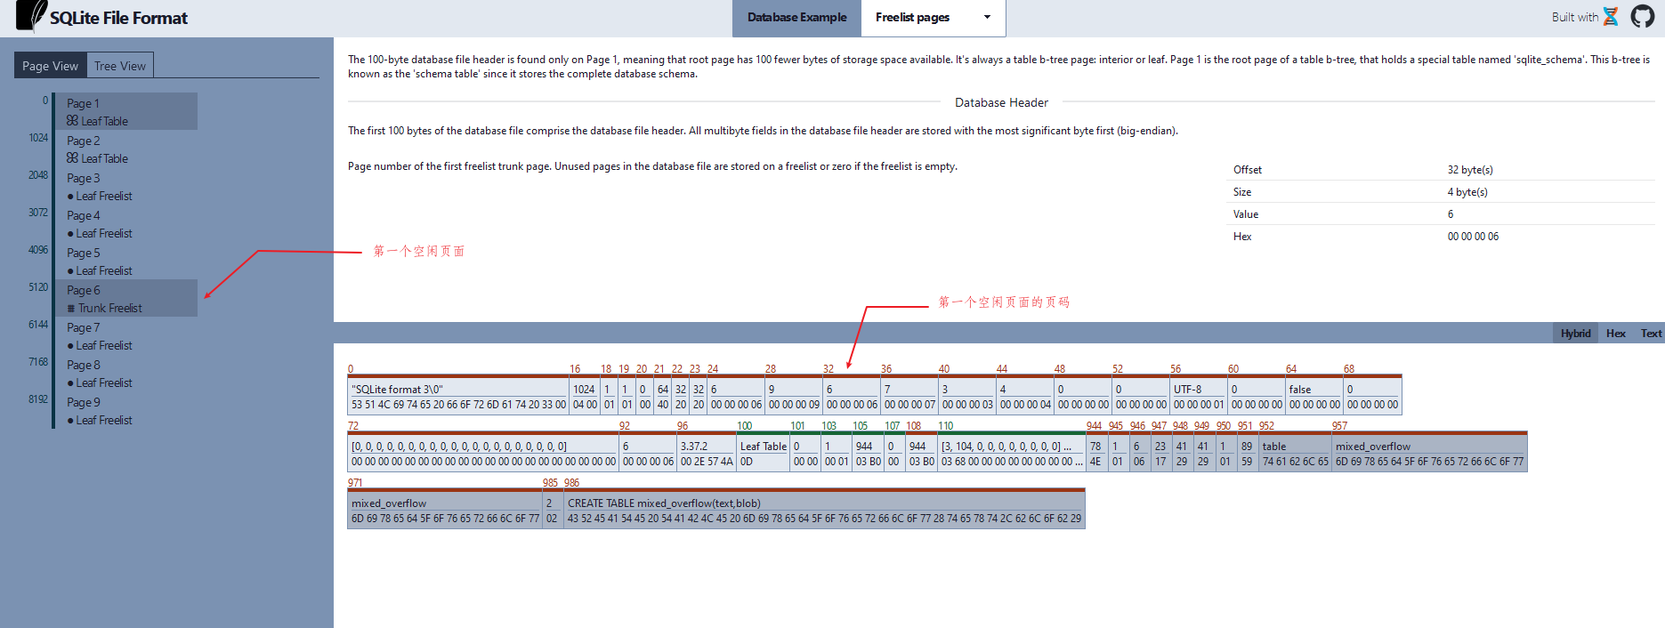Select Page 7 in the page list

tap(84, 327)
